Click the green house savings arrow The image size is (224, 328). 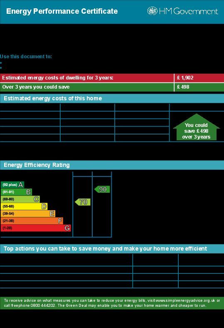[196, 127]
